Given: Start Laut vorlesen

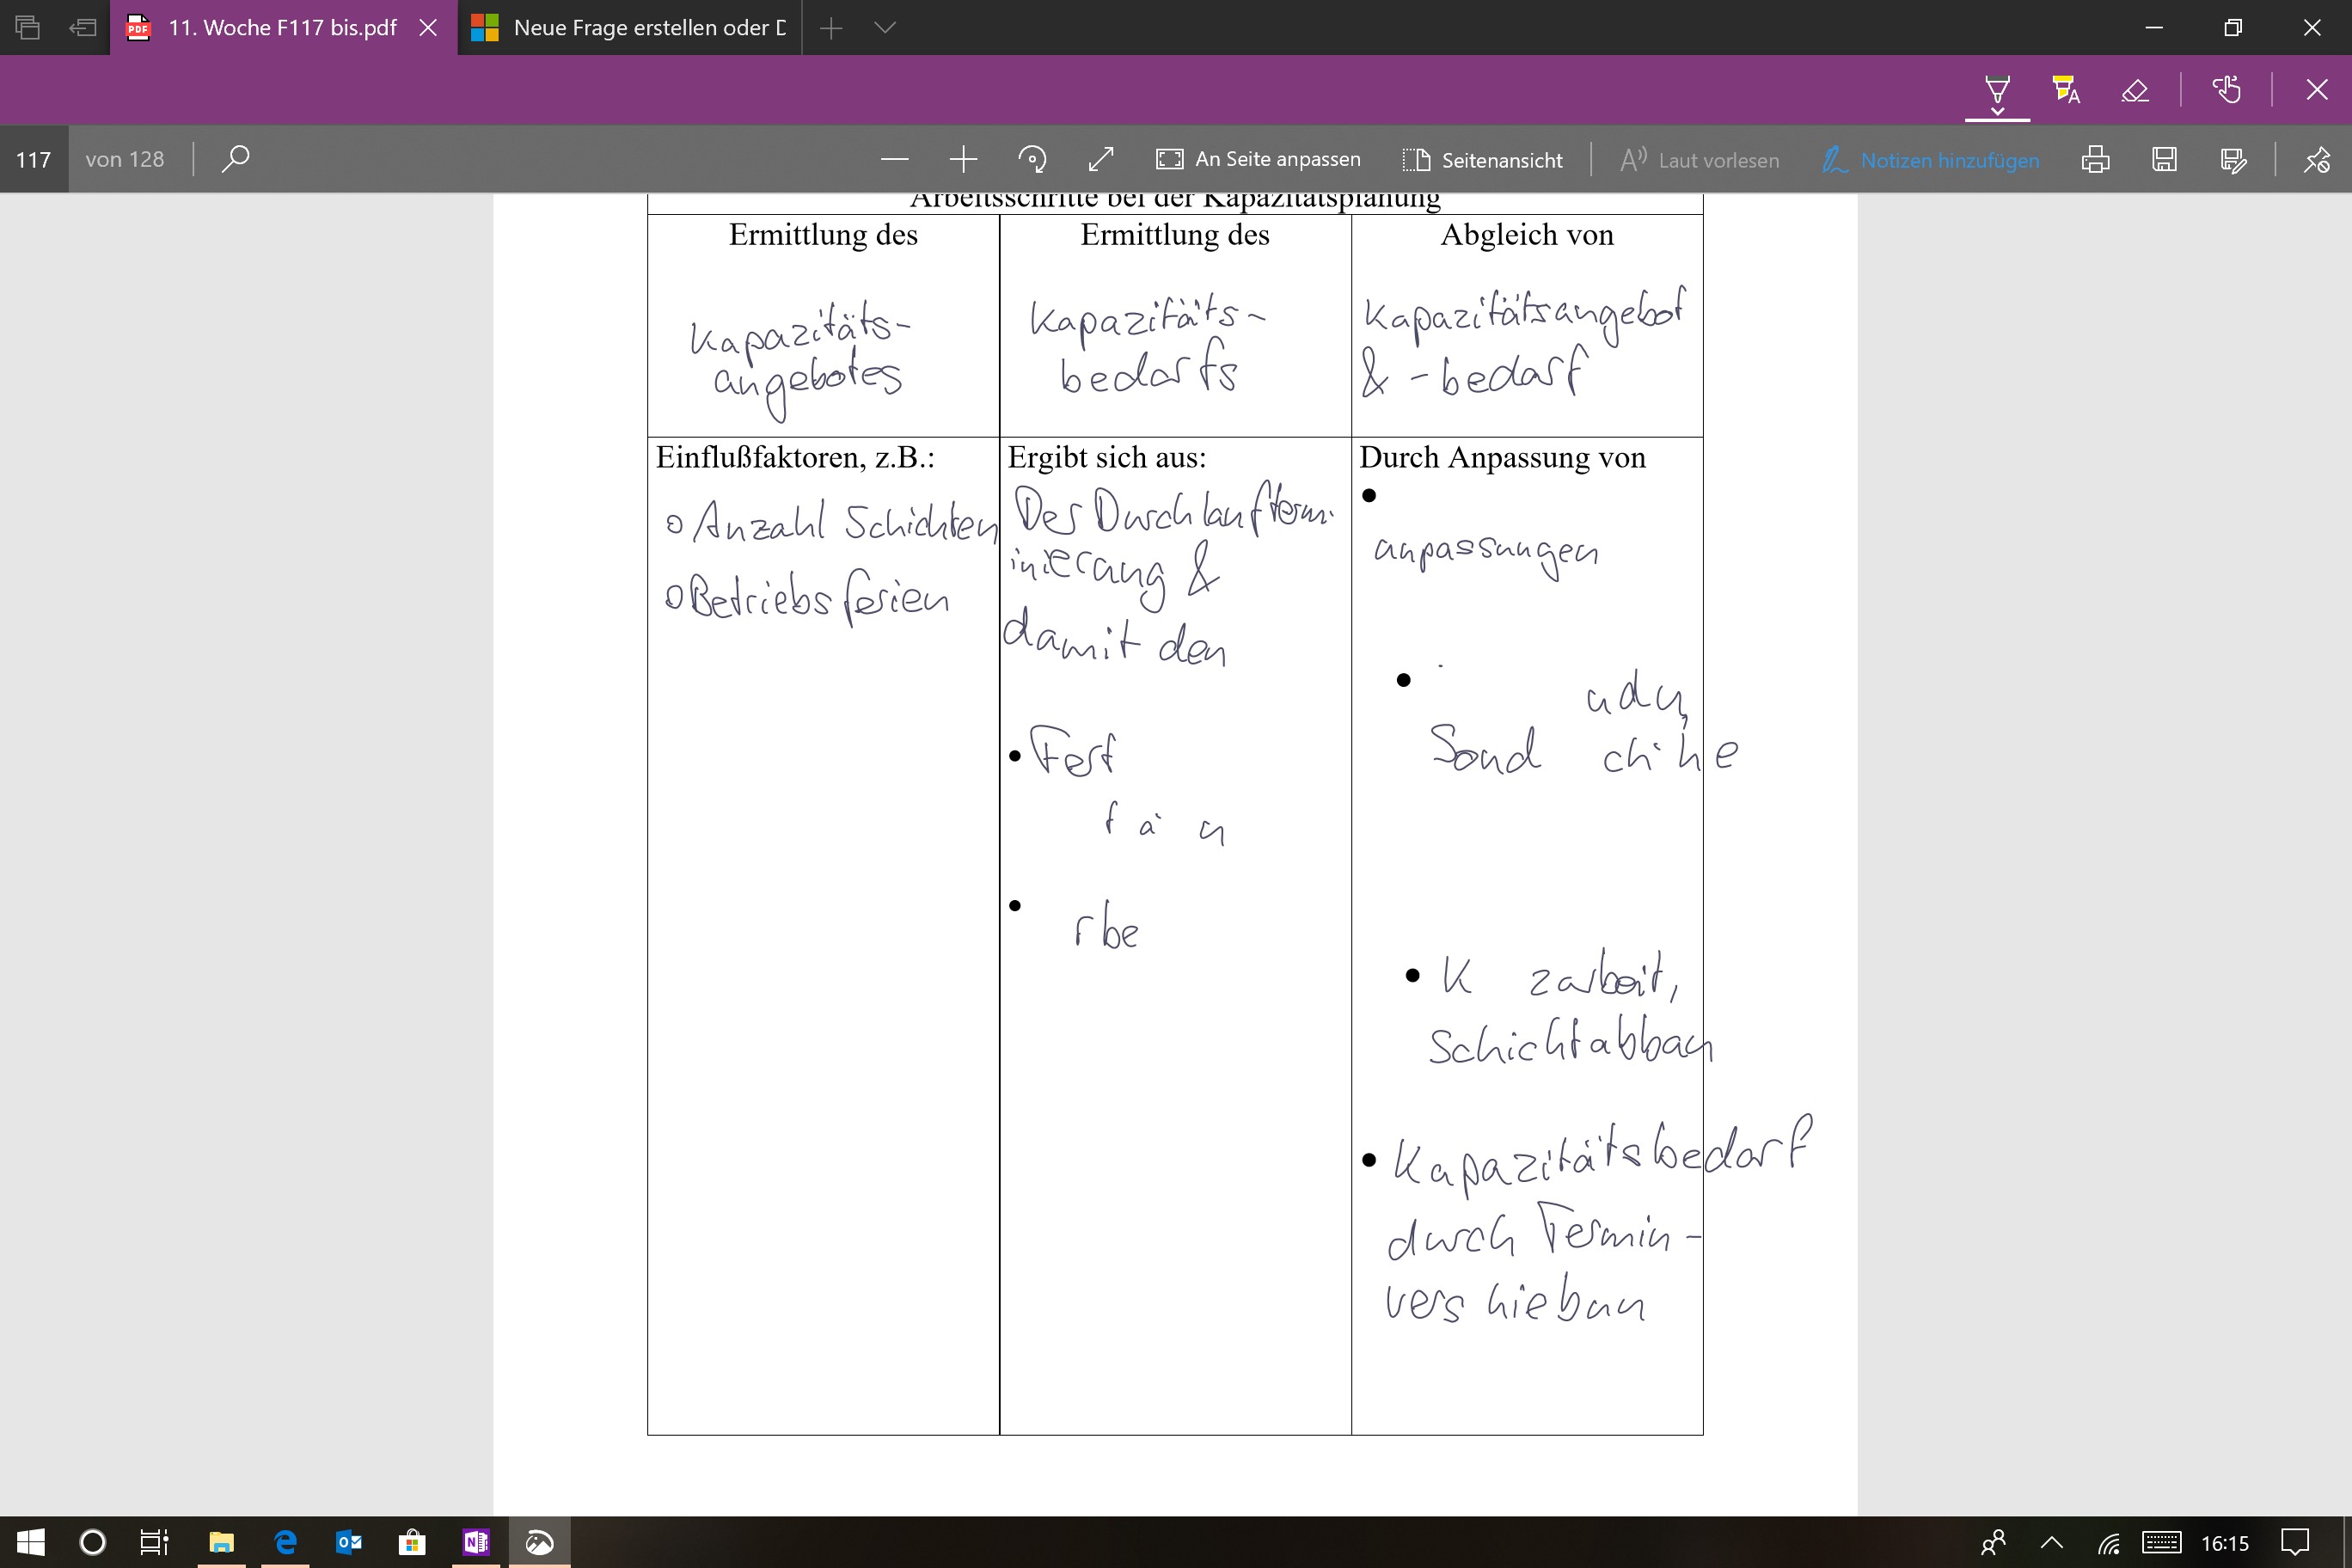Looking at the screenshot, I should (1699, 160).
